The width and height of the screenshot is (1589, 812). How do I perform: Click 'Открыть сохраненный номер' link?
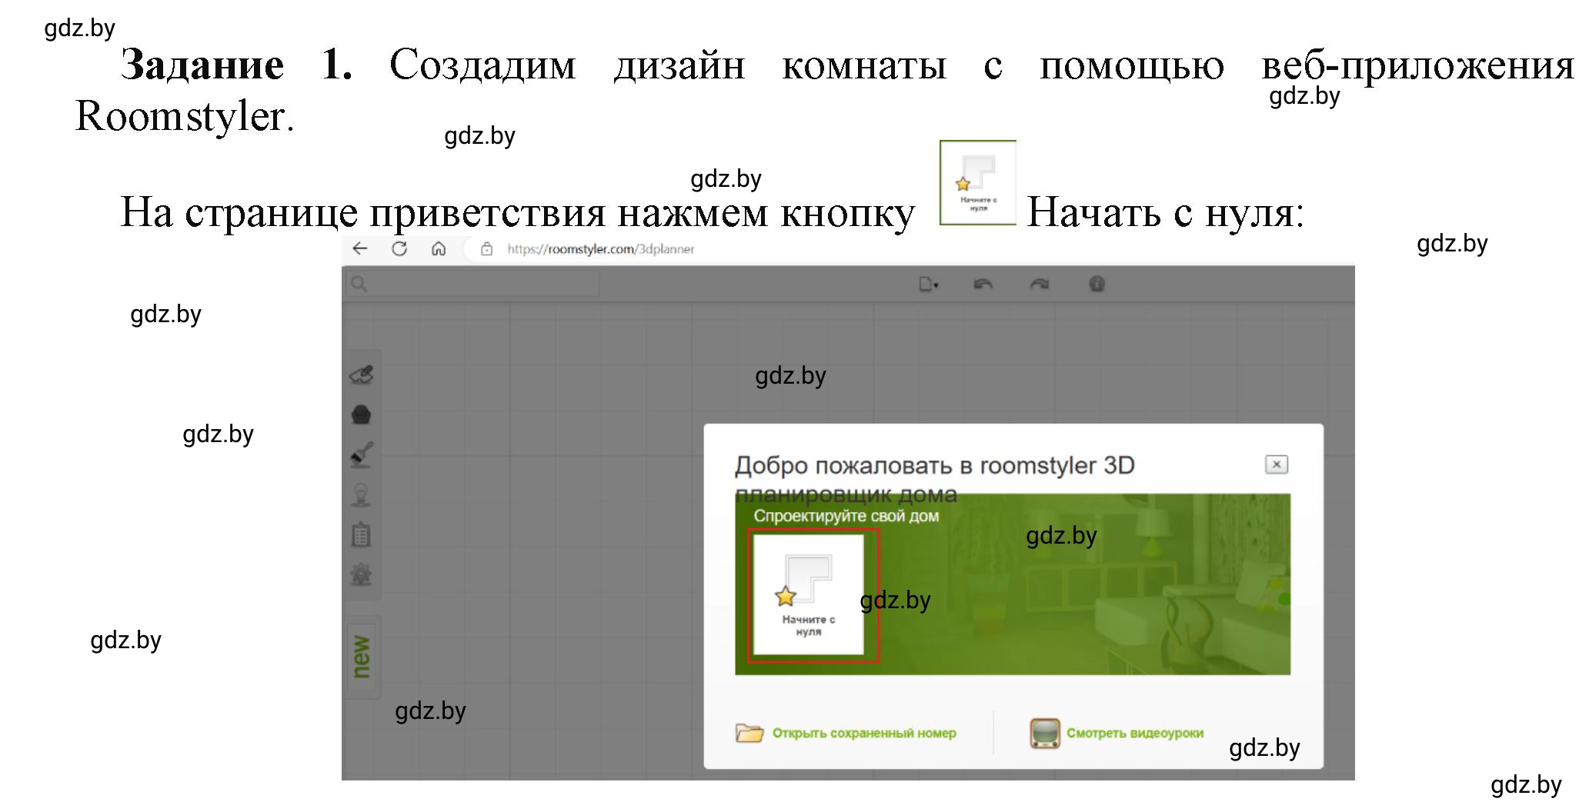[864, 734]
